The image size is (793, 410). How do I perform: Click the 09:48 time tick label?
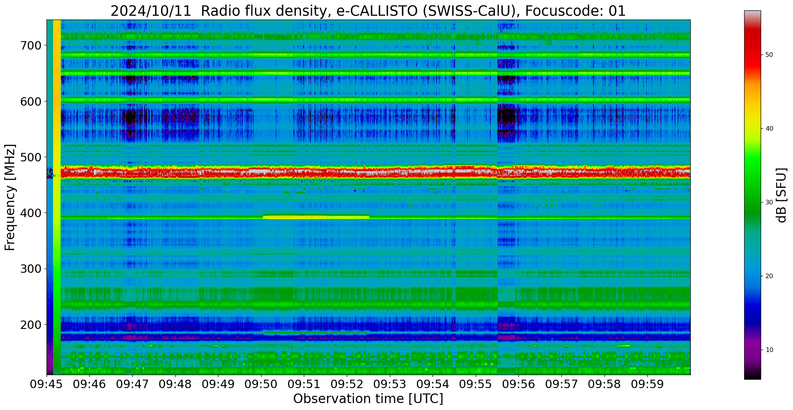(x=176, y=384)
